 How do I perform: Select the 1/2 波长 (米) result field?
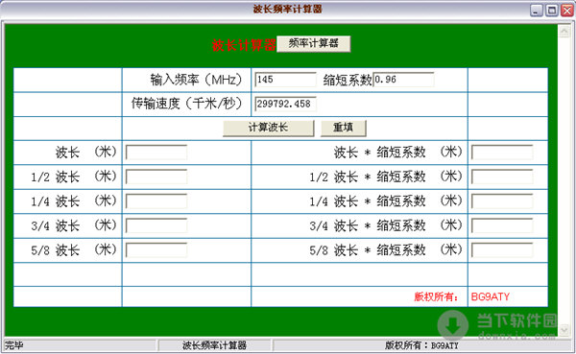point(156,177)
